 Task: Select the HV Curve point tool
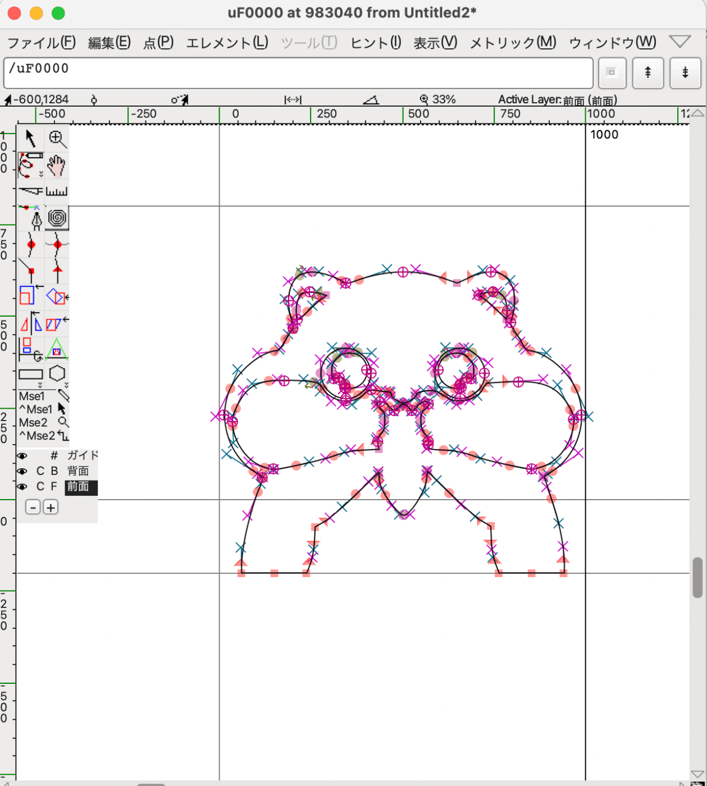57,244
